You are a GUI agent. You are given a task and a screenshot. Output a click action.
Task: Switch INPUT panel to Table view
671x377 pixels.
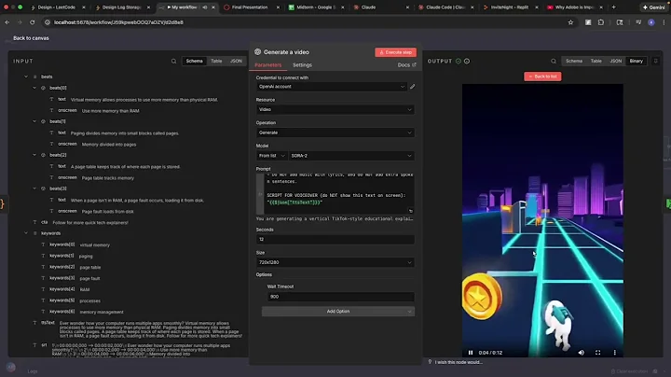tap(216, 61)
